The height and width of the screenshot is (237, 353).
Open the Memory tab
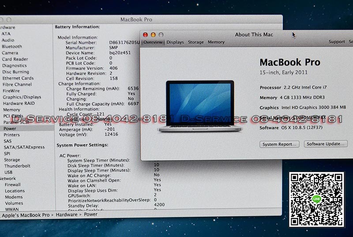(216, 42)
